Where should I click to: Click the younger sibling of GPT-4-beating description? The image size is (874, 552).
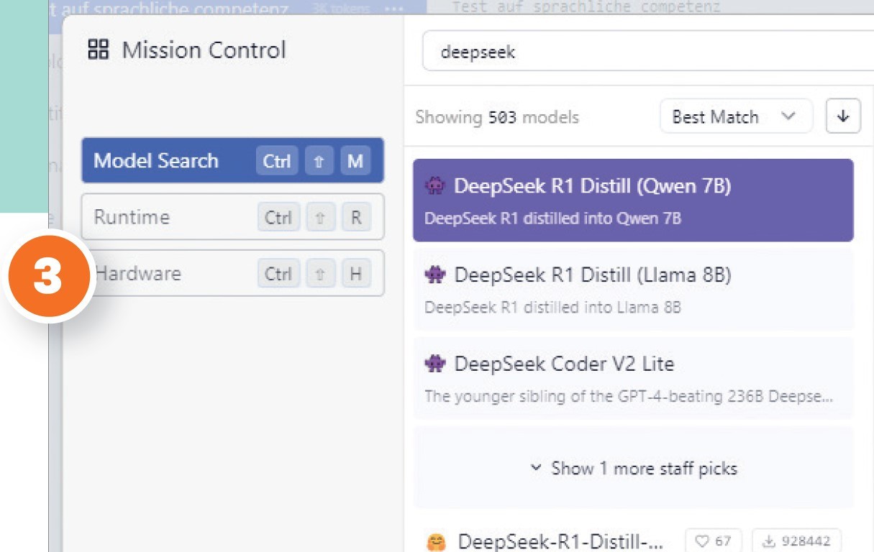[x=629, y=396]
